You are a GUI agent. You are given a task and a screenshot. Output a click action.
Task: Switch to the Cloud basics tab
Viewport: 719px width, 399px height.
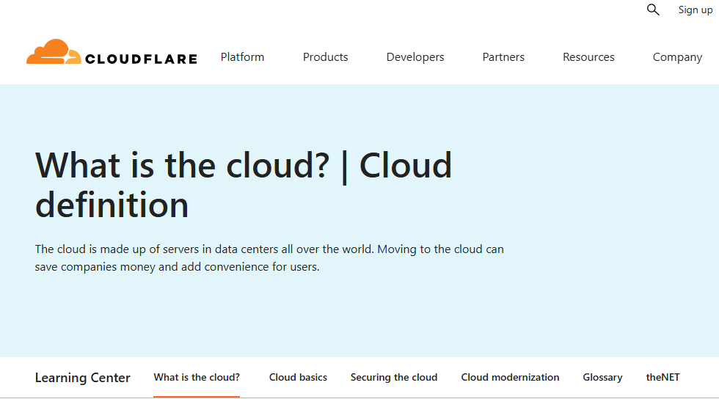(x=298, y=377)
